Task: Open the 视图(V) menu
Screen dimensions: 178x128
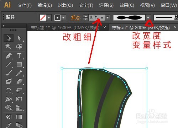Action: [147, 5]
